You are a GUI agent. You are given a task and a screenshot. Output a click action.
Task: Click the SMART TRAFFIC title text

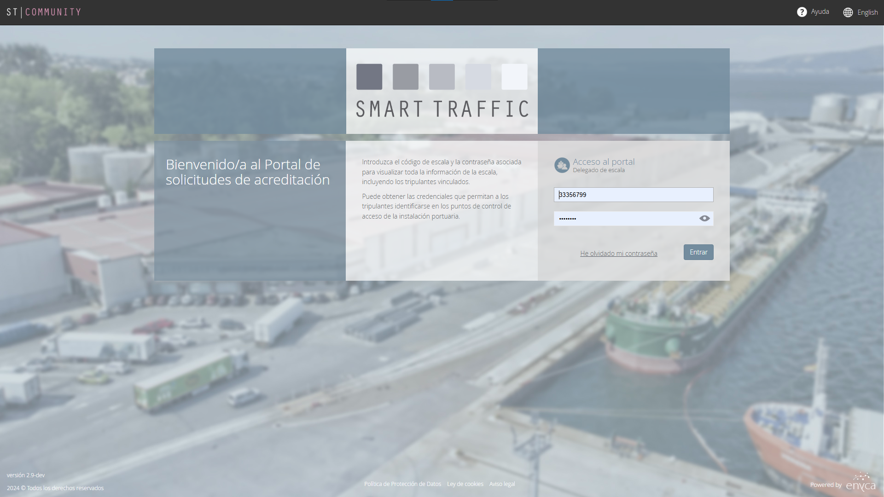[x=442, y=109]
